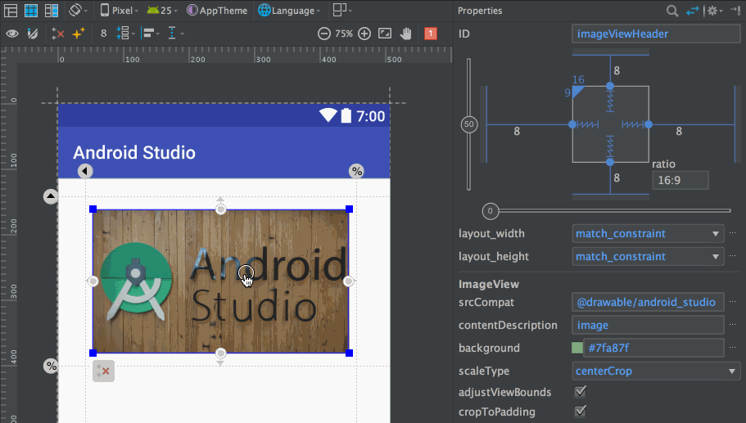Hide the Properties panel
Image resolution: width=746 pixels, height=423 pixels.
pos(735,11)
